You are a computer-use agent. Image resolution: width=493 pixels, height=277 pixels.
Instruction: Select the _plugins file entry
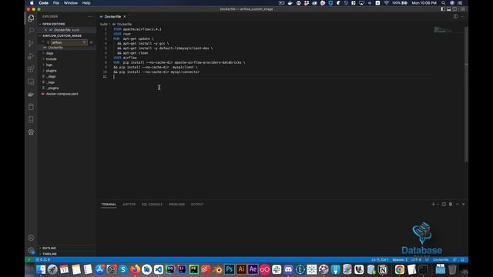coord(53,88)
